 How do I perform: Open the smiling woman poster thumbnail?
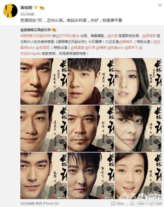pos(138,176)
